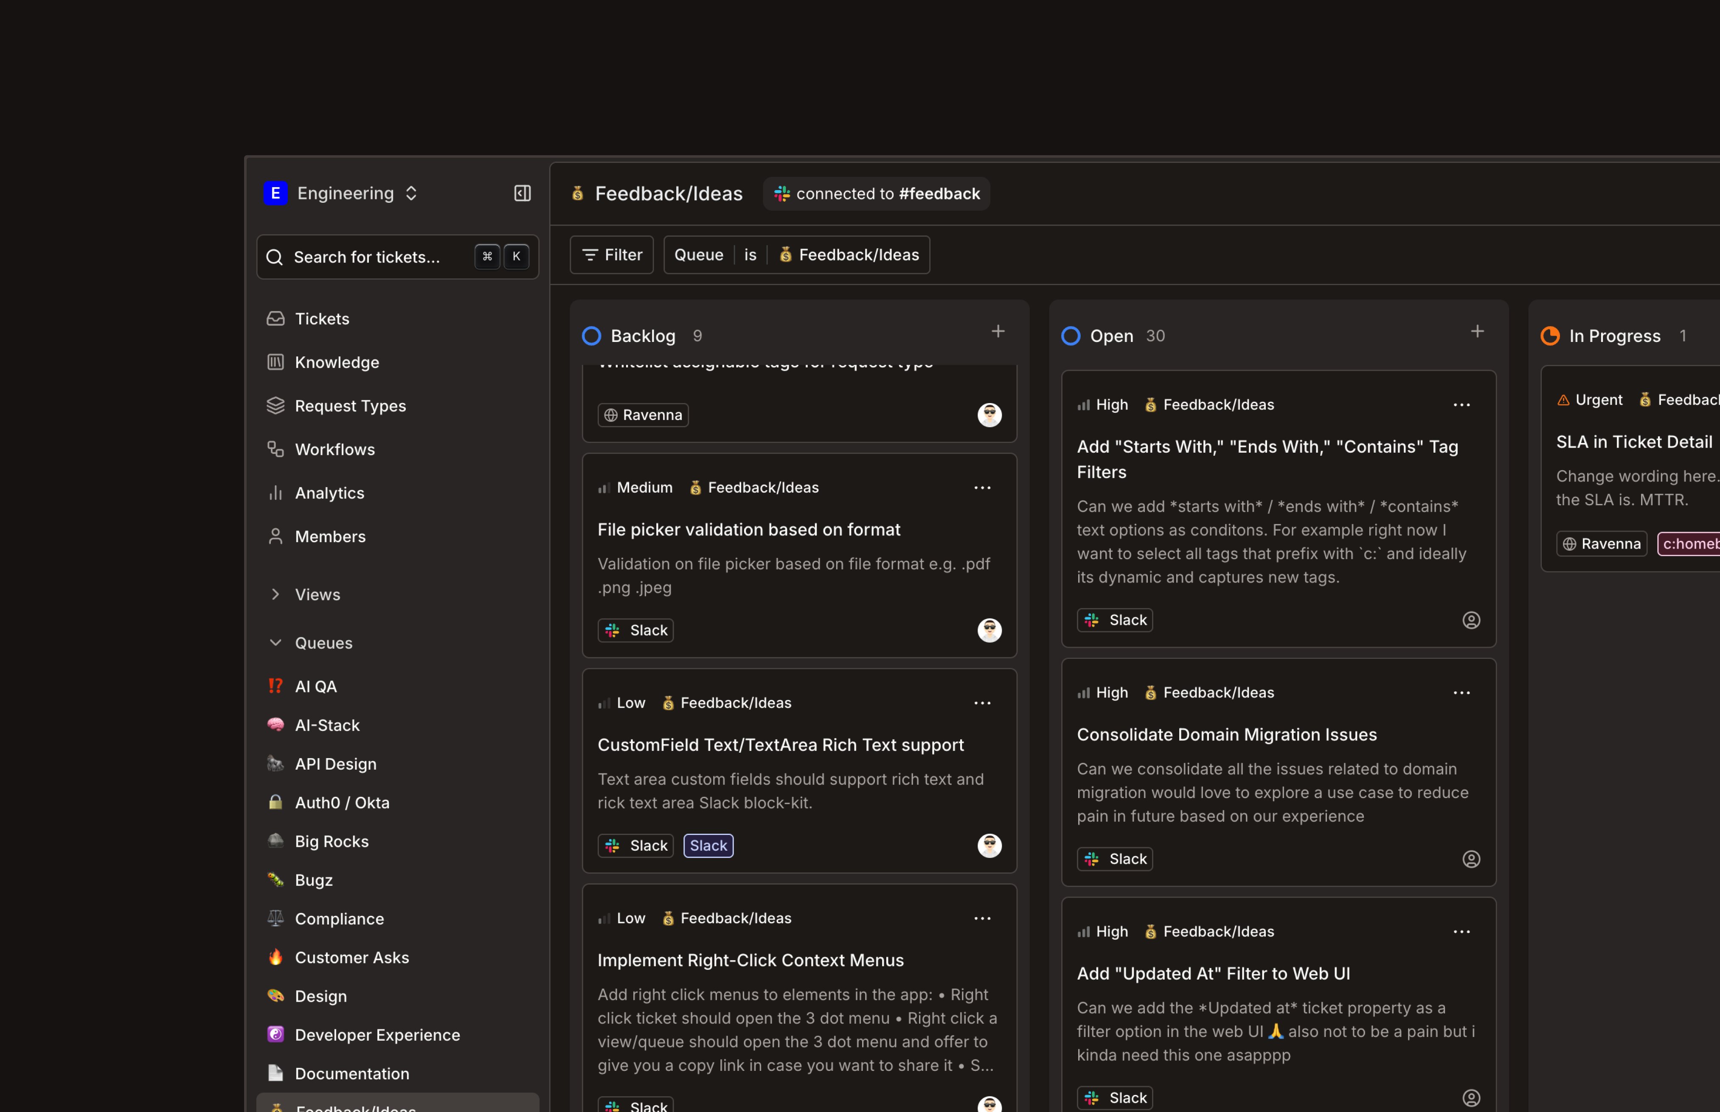Add a ticket to the Open column
This screenshot has width=1720, height=1112.
[1477, 331]
